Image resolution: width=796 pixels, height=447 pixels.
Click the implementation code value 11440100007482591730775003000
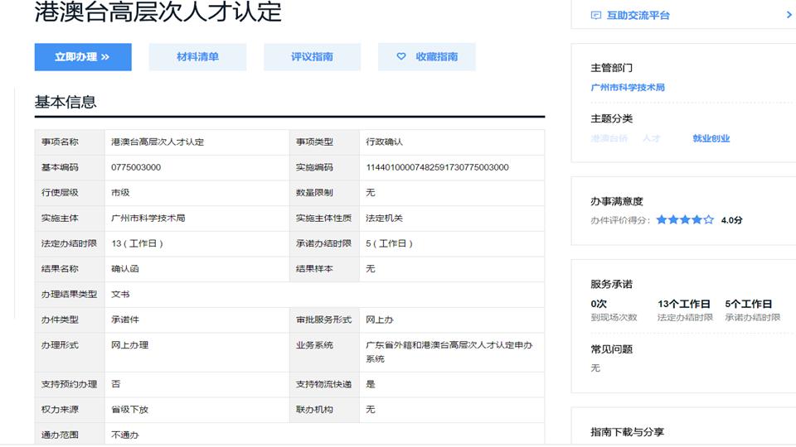pos(437,167)
